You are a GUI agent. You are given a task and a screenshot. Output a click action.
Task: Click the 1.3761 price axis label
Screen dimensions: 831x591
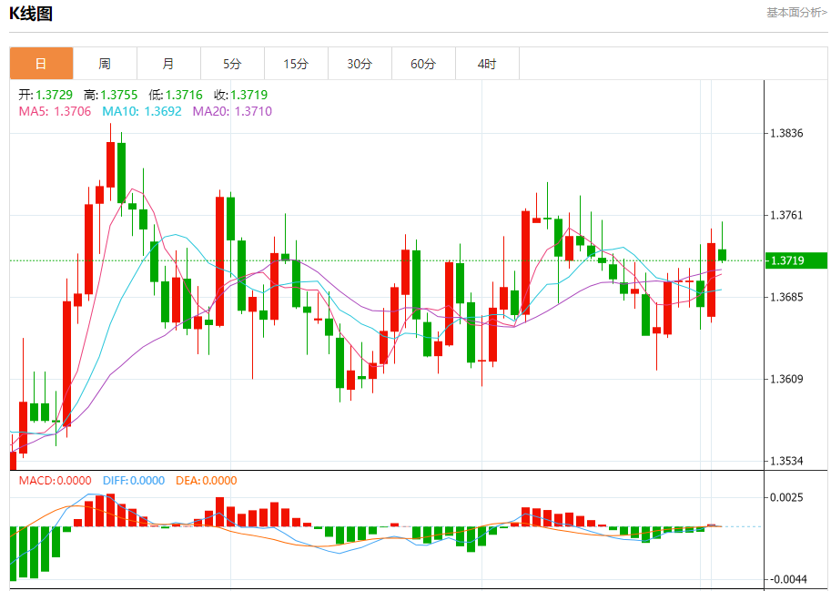tap(786, 215)
